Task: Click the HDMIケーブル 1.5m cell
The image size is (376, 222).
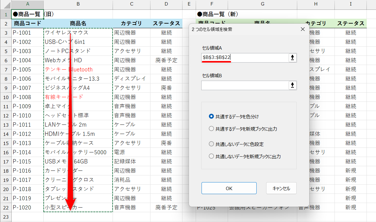Action: 78,134
